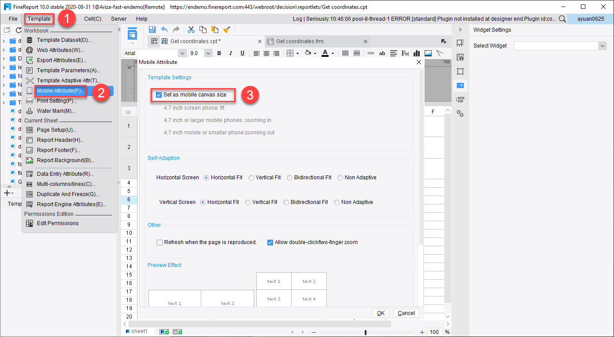Viewport: 614px width, 337px height.
Task: Open the 9.0 font size dropdown
Action: pyautogui.click(x=208, y=53)
